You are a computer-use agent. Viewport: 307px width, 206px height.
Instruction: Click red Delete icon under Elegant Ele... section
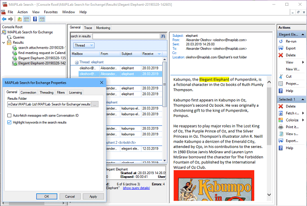281,55
